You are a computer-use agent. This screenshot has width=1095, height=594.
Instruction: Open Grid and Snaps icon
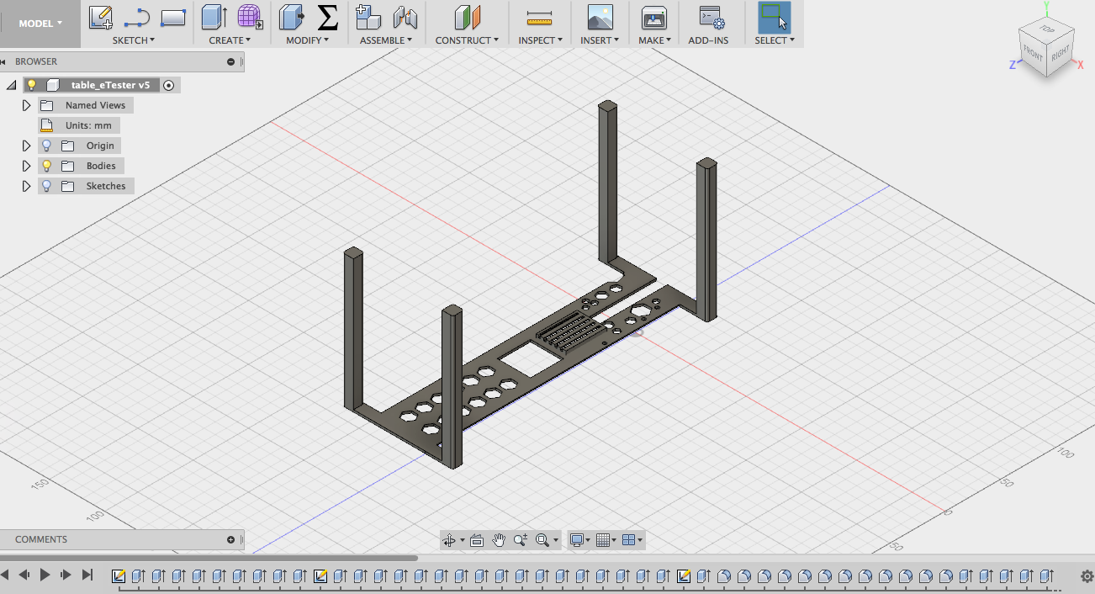click(x=602, y=540)
